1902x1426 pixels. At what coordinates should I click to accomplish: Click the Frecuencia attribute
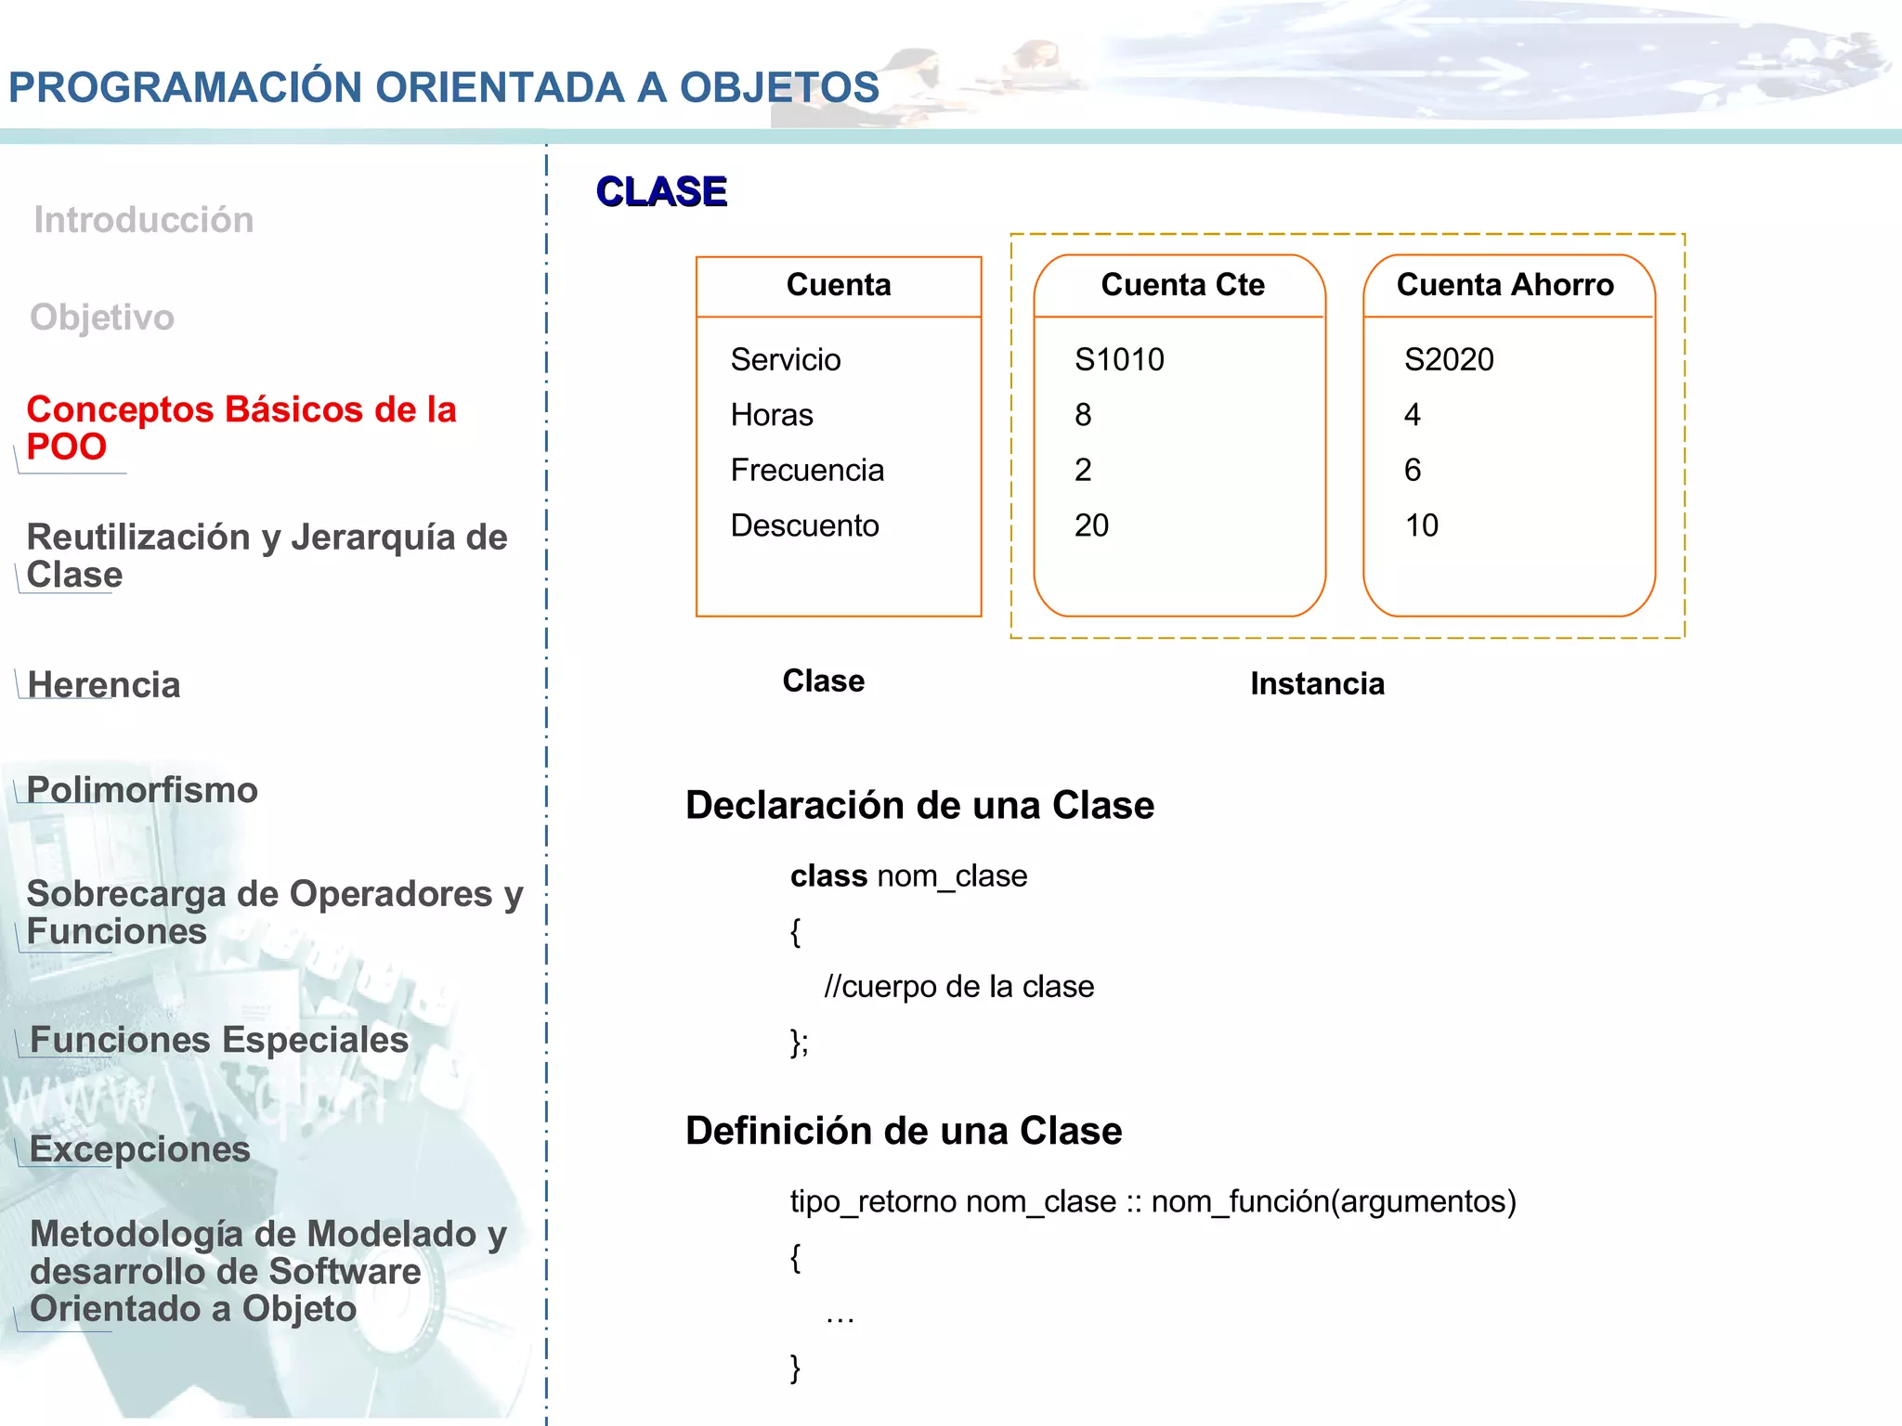[x=807, y=470]
